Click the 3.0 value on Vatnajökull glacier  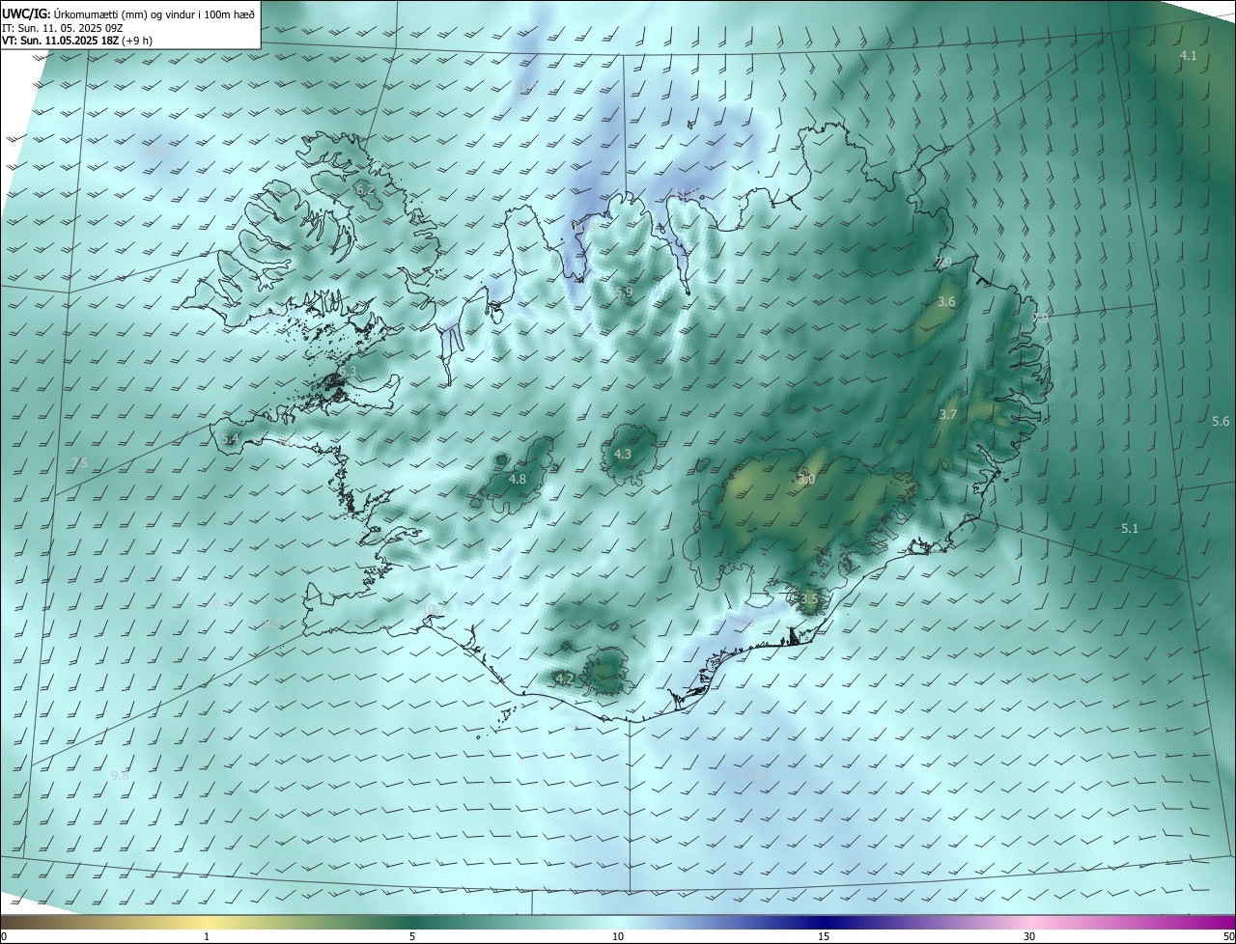point(806,480)
